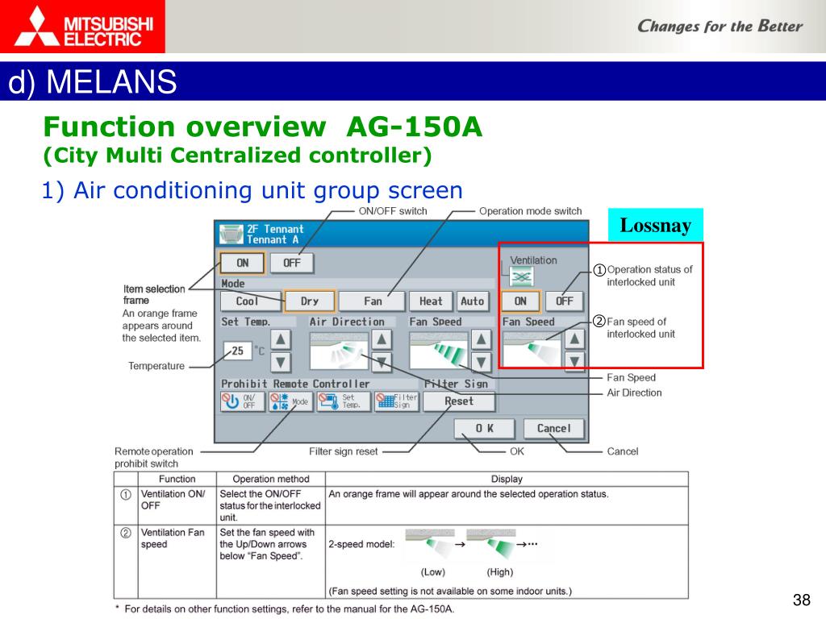Click the Ventilation Lossnay status icon

coord(522,276)
